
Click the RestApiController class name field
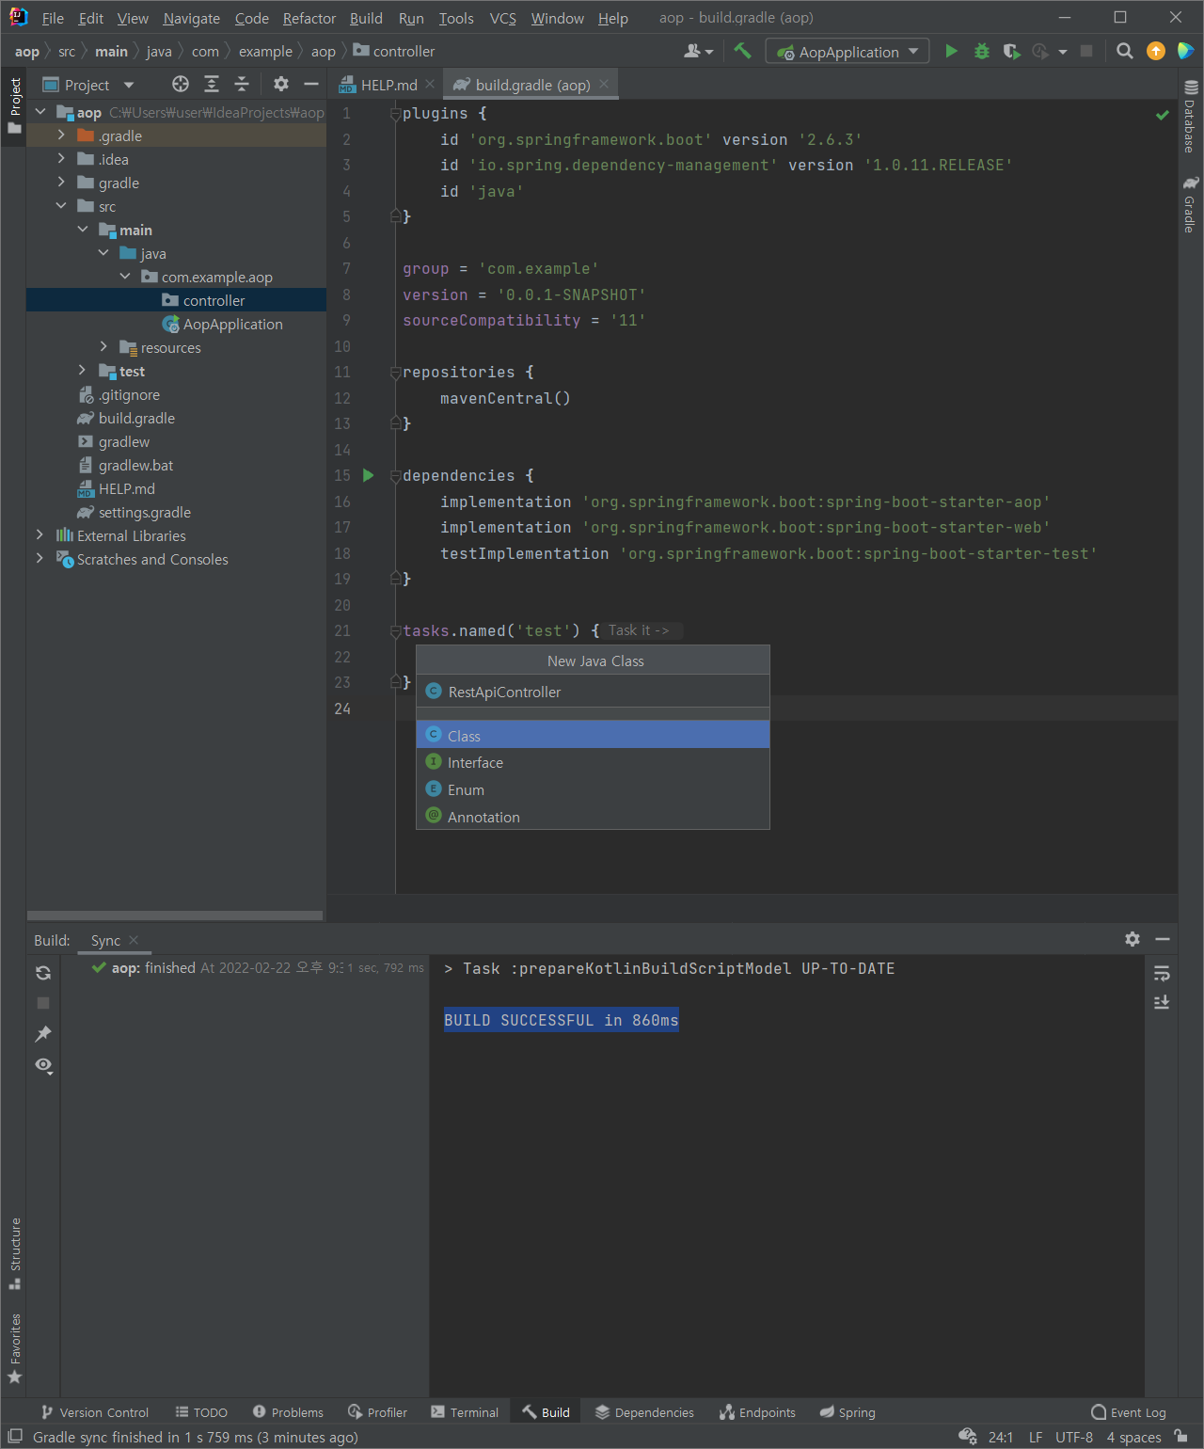pos(593,692)
